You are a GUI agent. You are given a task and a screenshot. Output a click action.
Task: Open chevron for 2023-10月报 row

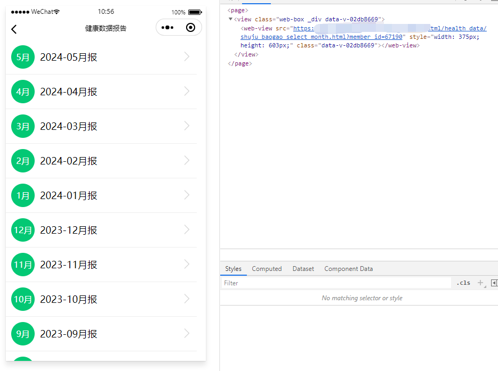click(x=187, y=299)
